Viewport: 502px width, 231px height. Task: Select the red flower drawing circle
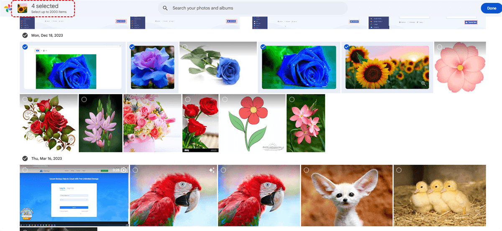[225, 99]
